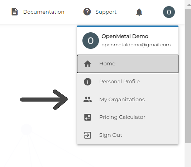The height and width of the screenshot is (167, 191).
Task: Open notifications bell
Action: (x=139, y=12)
